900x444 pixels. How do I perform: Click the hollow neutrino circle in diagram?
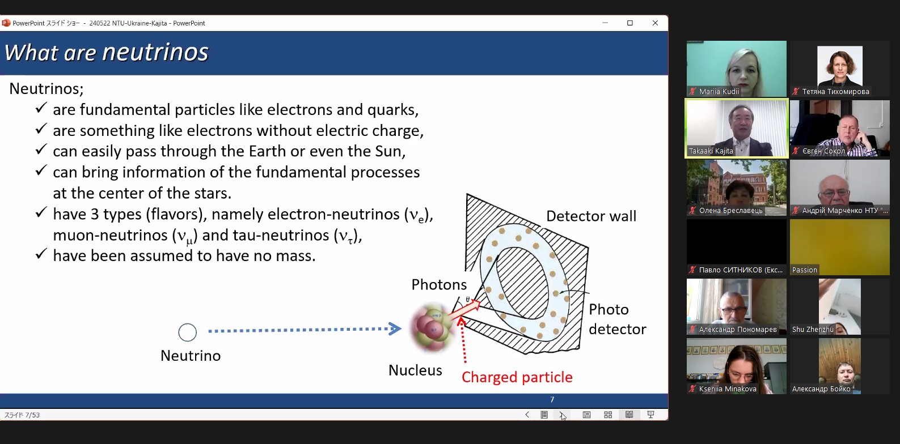coord(188,332)
